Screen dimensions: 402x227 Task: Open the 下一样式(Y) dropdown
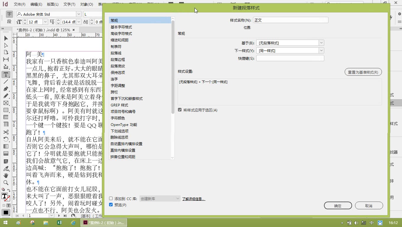(321, 50)
